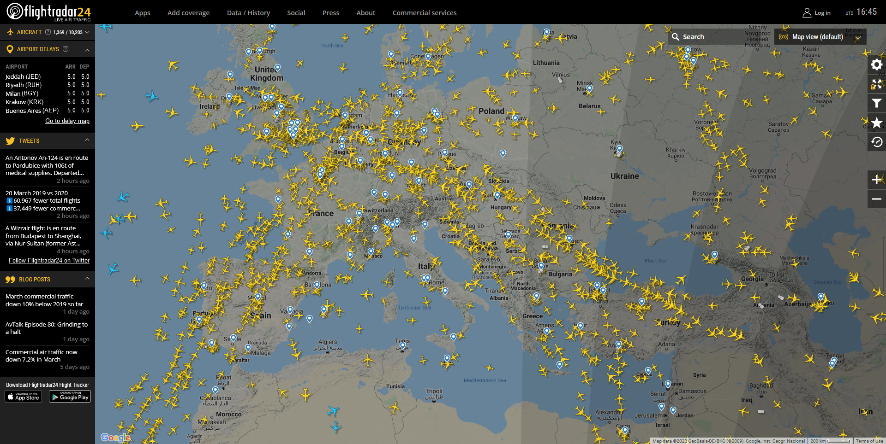Viewport: 886px width, 444px height.
Task: Select Buenos Aires (AEP) airport row
Action: click(x=47, y=111)
